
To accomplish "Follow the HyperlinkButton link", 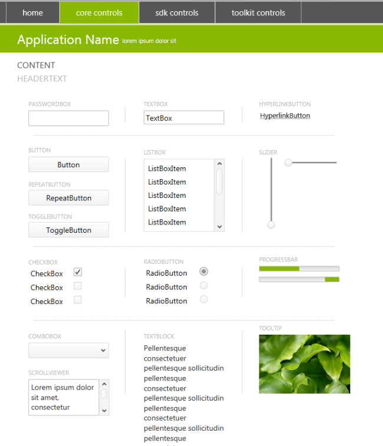I will (285, 115).
